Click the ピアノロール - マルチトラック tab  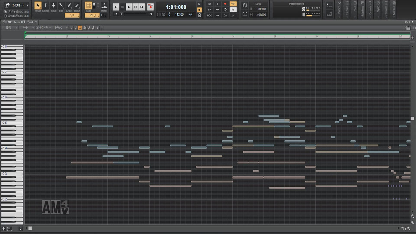pyautogui.click(x=17, y=22)
